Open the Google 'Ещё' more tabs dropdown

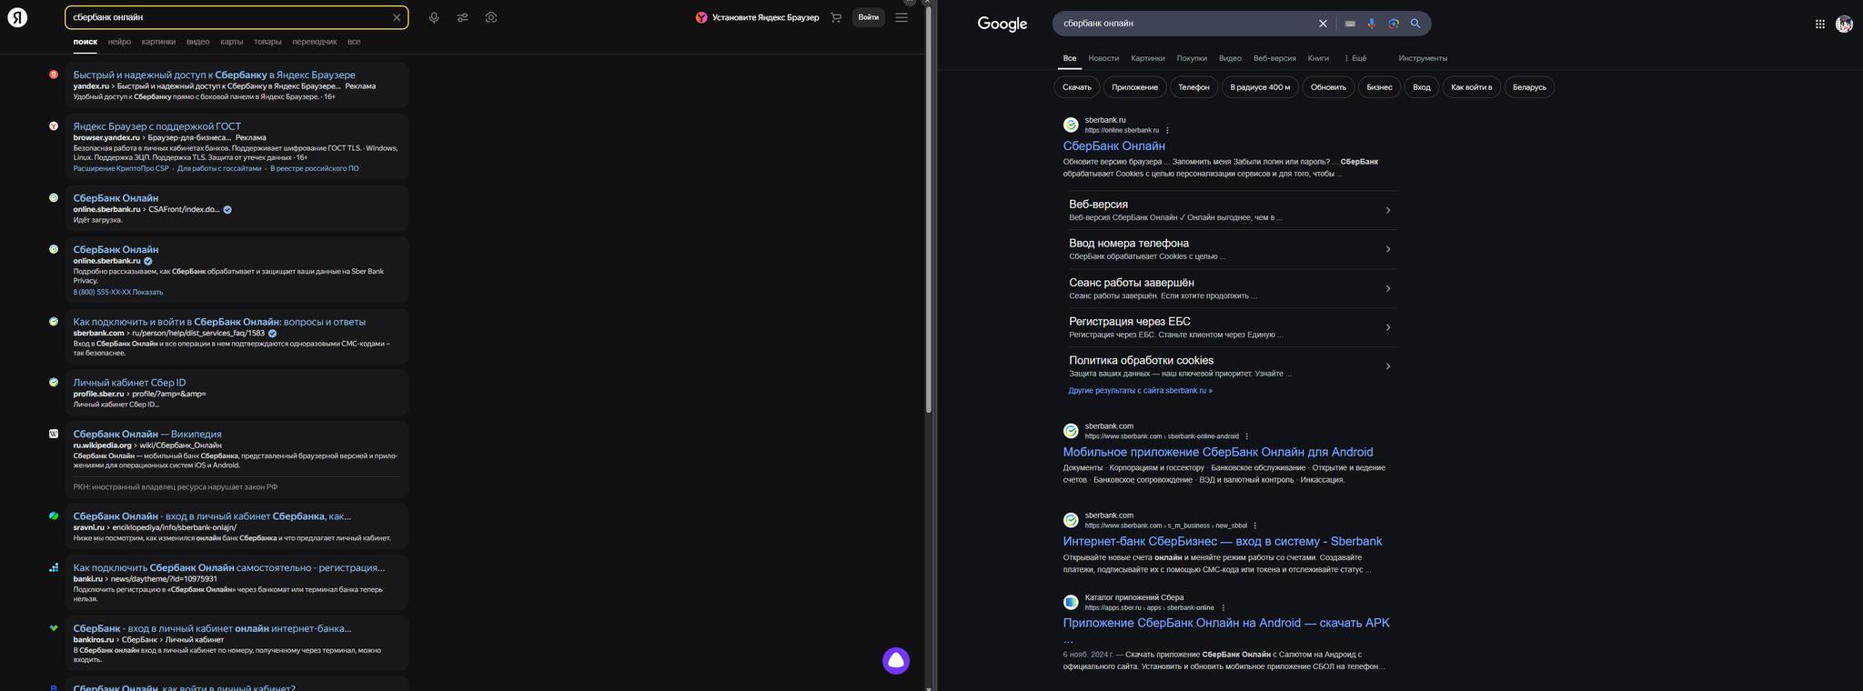click(x=1355, y=58)
